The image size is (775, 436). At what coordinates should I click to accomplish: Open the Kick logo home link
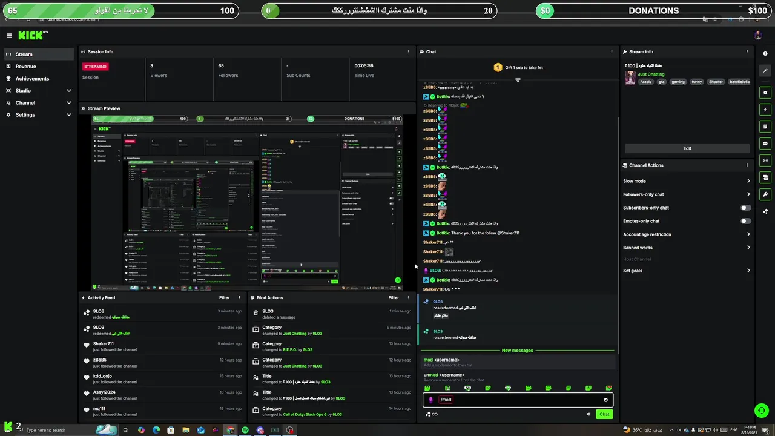coord(30,36)
